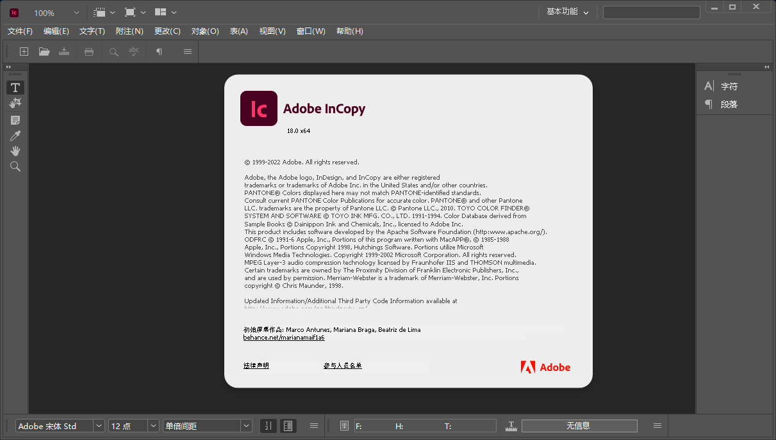The width and height of the screenshot is (776, 440).
Task: Maximize the InCopy window
Action: tap(732, 6)
